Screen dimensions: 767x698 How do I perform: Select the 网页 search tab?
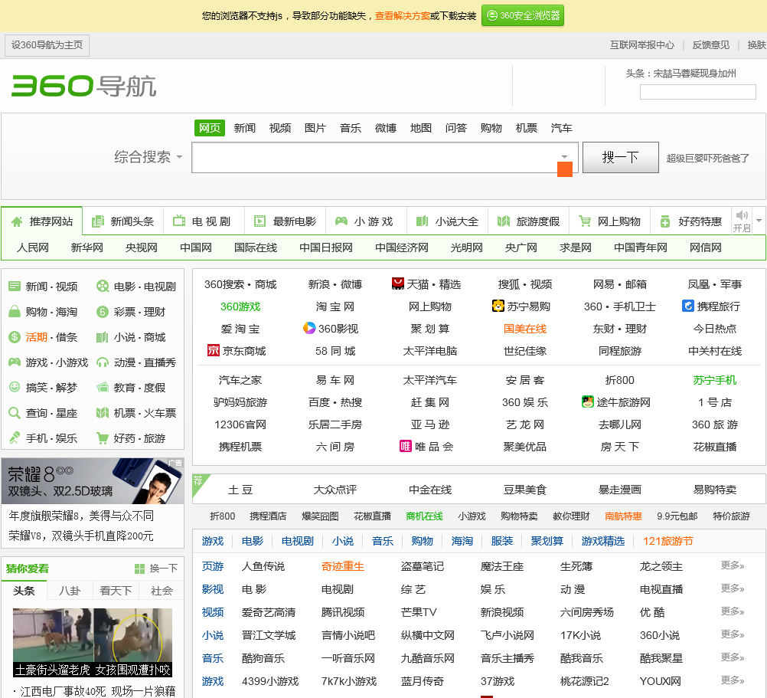[x=210, y=128]
